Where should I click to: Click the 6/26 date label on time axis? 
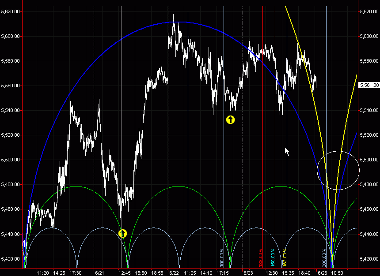[x=321, y=273]
